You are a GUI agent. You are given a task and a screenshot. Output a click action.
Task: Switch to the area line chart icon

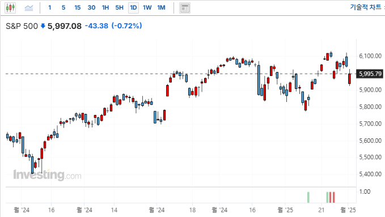click(x=29, y=8)
